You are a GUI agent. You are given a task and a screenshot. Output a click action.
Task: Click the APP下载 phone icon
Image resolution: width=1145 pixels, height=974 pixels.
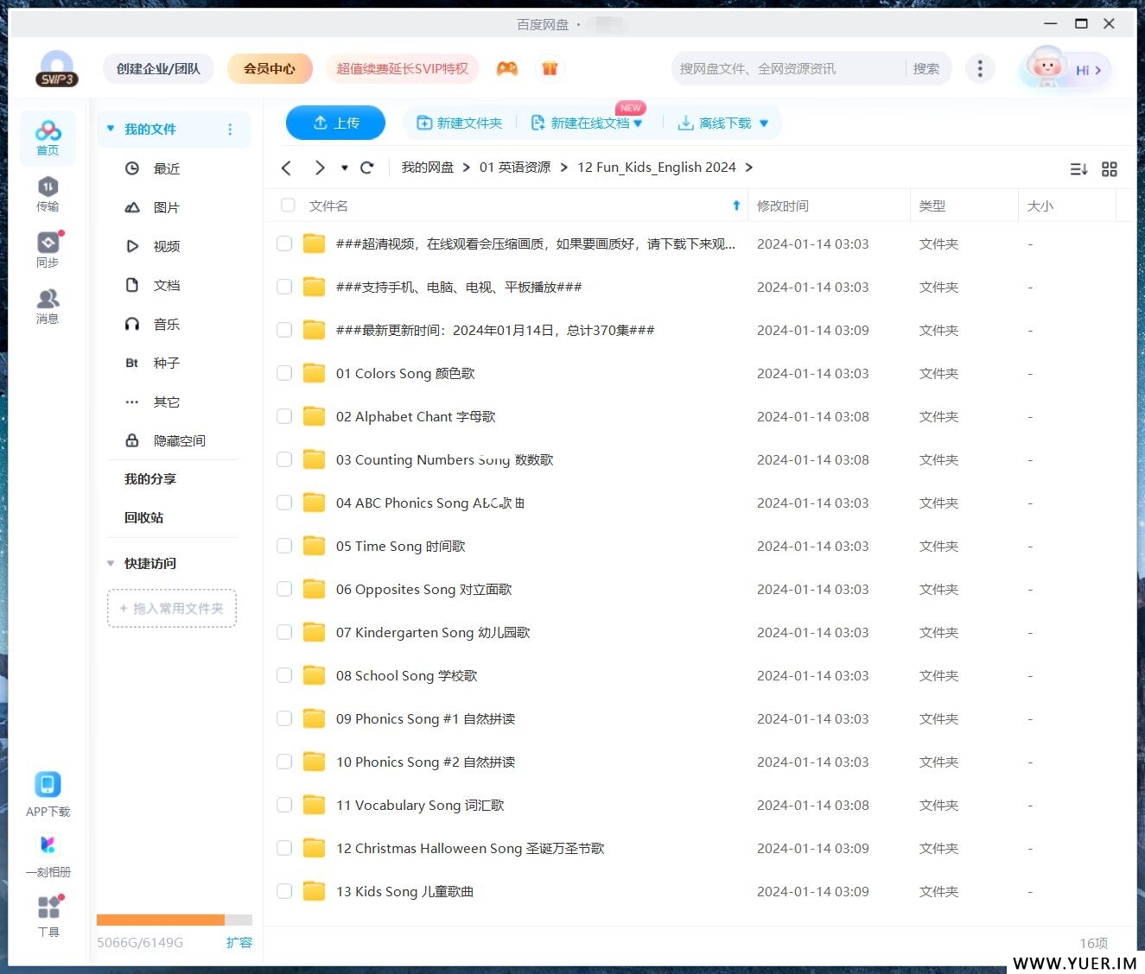[48, 785]
